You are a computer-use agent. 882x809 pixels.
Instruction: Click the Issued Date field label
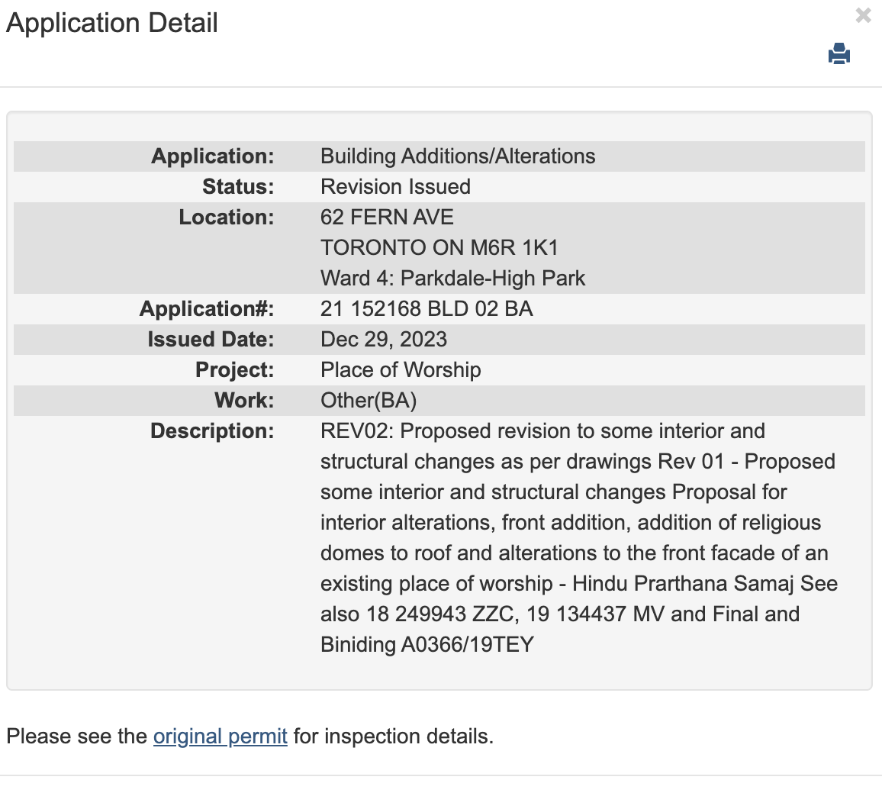pos(211,340)
